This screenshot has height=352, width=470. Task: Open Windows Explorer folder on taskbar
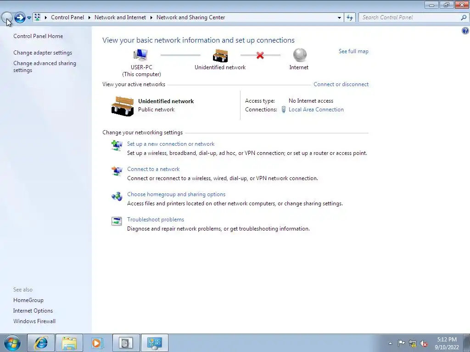click(x=69, y=343)
